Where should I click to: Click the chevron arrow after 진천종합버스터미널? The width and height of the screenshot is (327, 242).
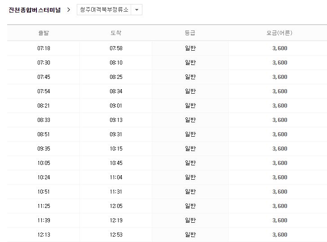point(68,9)
